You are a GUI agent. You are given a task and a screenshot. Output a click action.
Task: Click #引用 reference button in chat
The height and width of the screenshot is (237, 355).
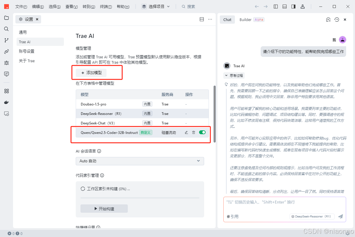tap(233, 217)
